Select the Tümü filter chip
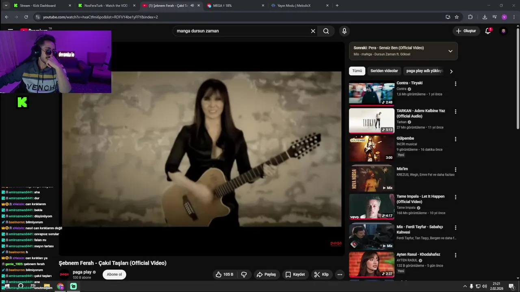 point(357,71)
